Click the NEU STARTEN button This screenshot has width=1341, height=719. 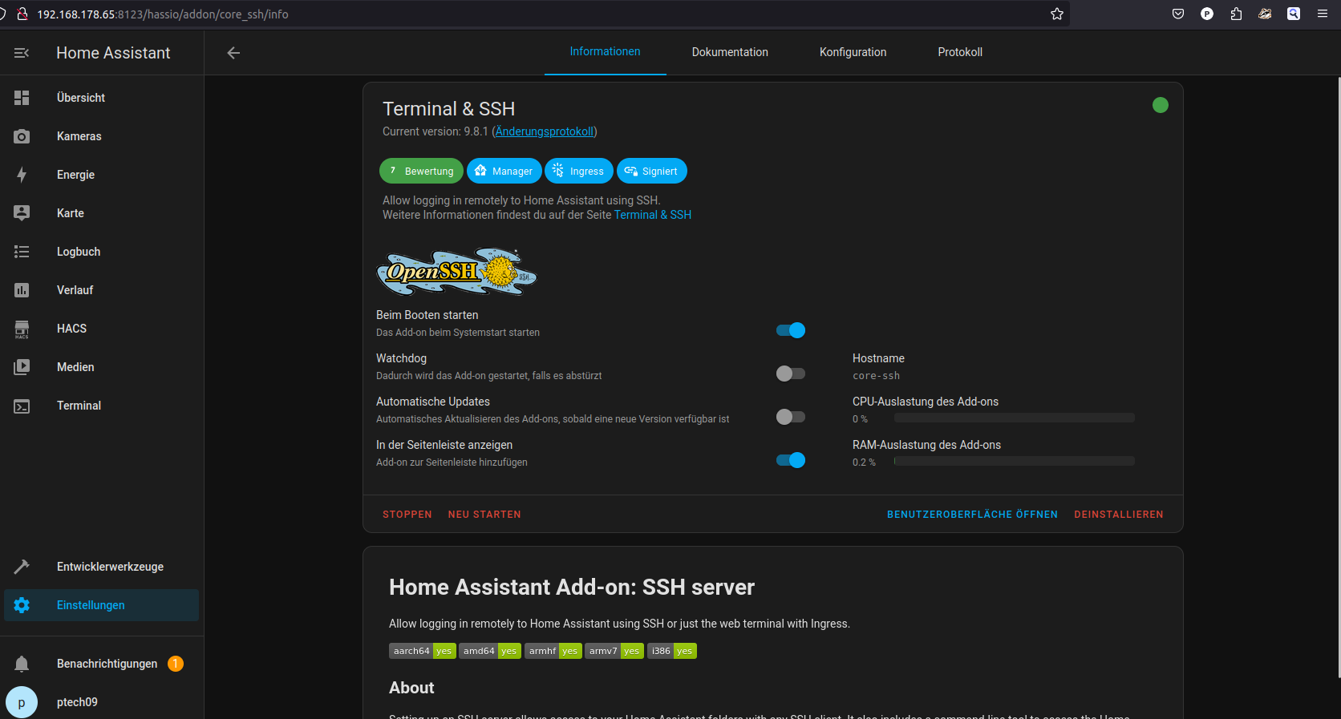(484, 515)
